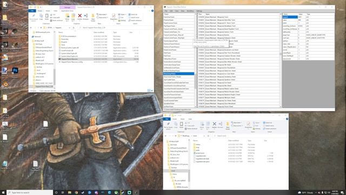Click History in mod Explorer ribbon
The image size is (346, 195).
point(256,129)
